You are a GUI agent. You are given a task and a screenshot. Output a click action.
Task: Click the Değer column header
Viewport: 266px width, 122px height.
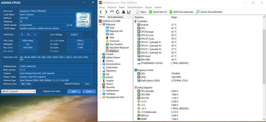pos(204,17)
